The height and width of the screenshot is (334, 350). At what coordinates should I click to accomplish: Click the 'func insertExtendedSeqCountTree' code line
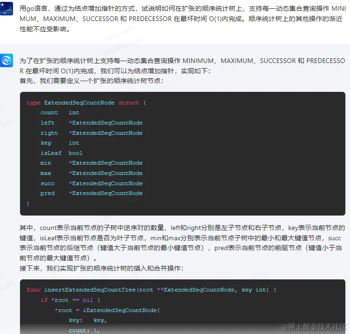click(x=151, y=290)
